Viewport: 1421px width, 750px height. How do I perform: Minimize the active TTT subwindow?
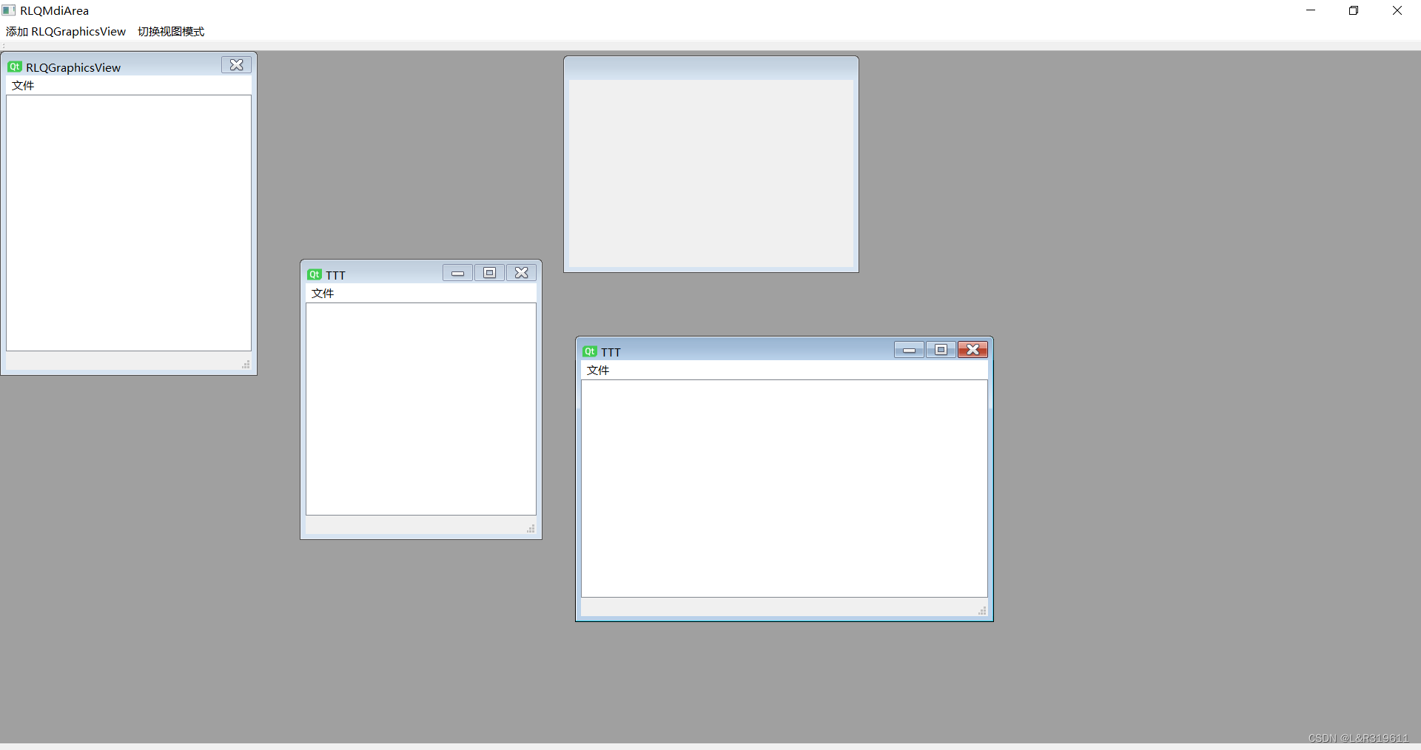[x=909, y=350]
